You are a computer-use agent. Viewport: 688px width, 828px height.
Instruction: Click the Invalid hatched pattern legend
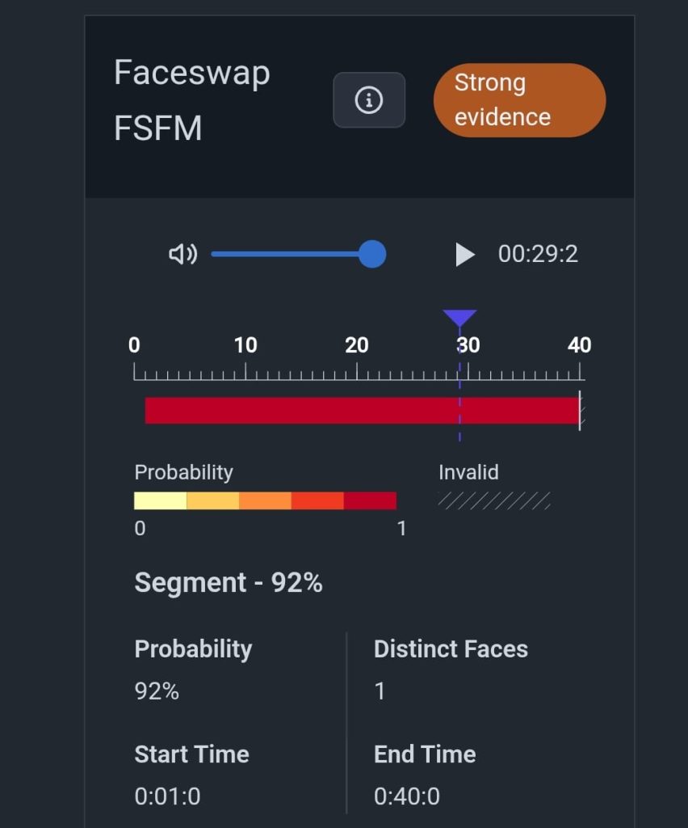[494, 501]
